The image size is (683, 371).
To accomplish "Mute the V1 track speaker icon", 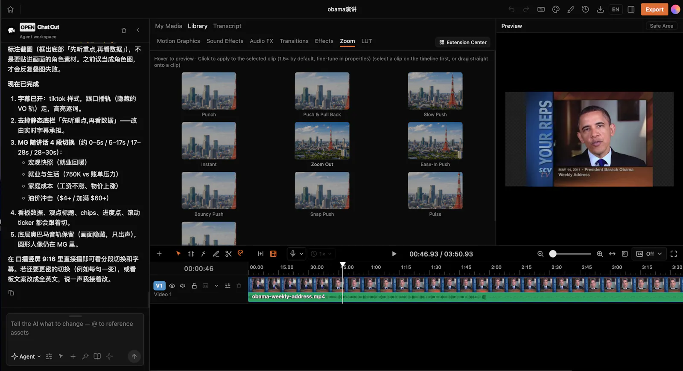I will point(183,286).
